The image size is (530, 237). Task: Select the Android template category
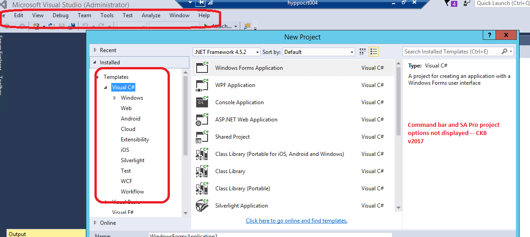pos(130,119)
